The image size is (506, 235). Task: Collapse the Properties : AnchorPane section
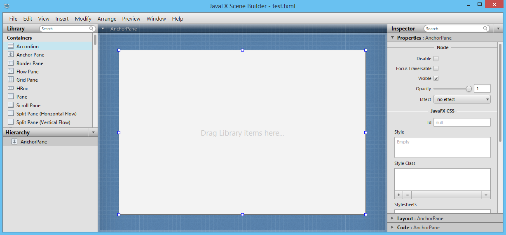tap(392, 38)
